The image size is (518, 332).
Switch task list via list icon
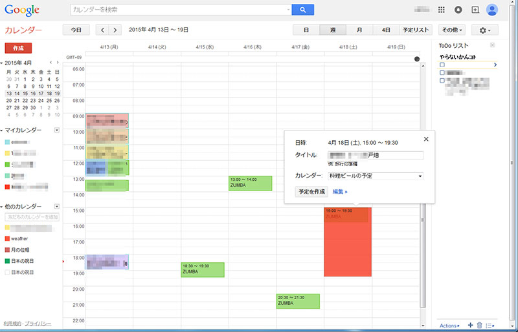coord(490,326)
